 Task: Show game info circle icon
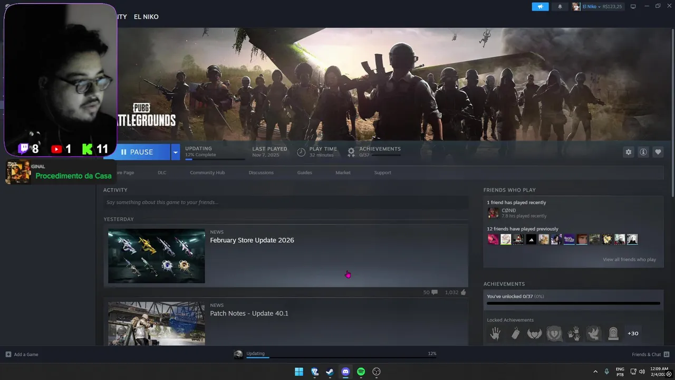(643, 152)
